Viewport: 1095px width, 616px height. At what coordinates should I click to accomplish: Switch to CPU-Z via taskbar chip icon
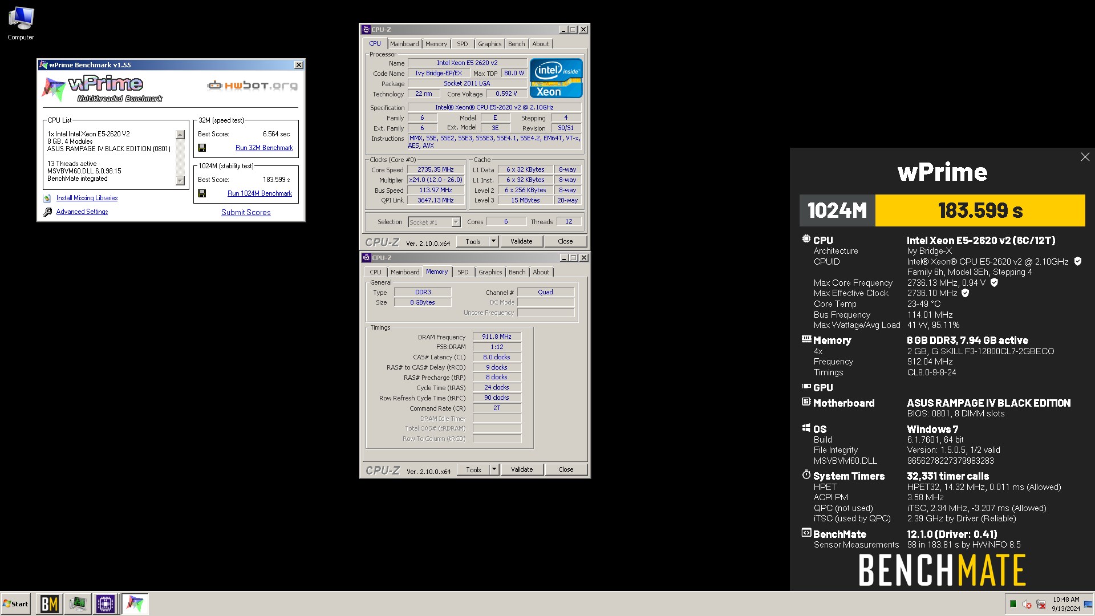click(106, 604)
